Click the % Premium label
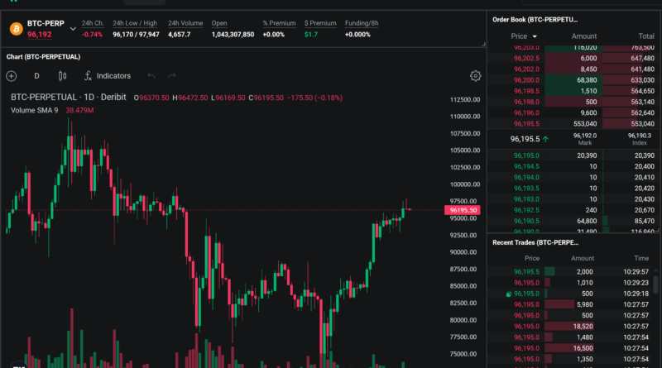Screen dimensions: 662x368 point(279,23)
